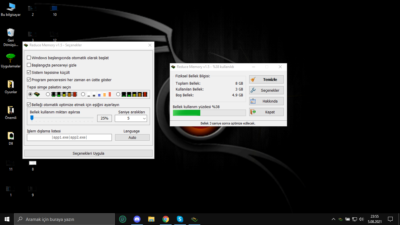Image resolution: width=400 pixels, height=225 pixels.
Task: Click the Temizle broom button
Action: point(266,79)
